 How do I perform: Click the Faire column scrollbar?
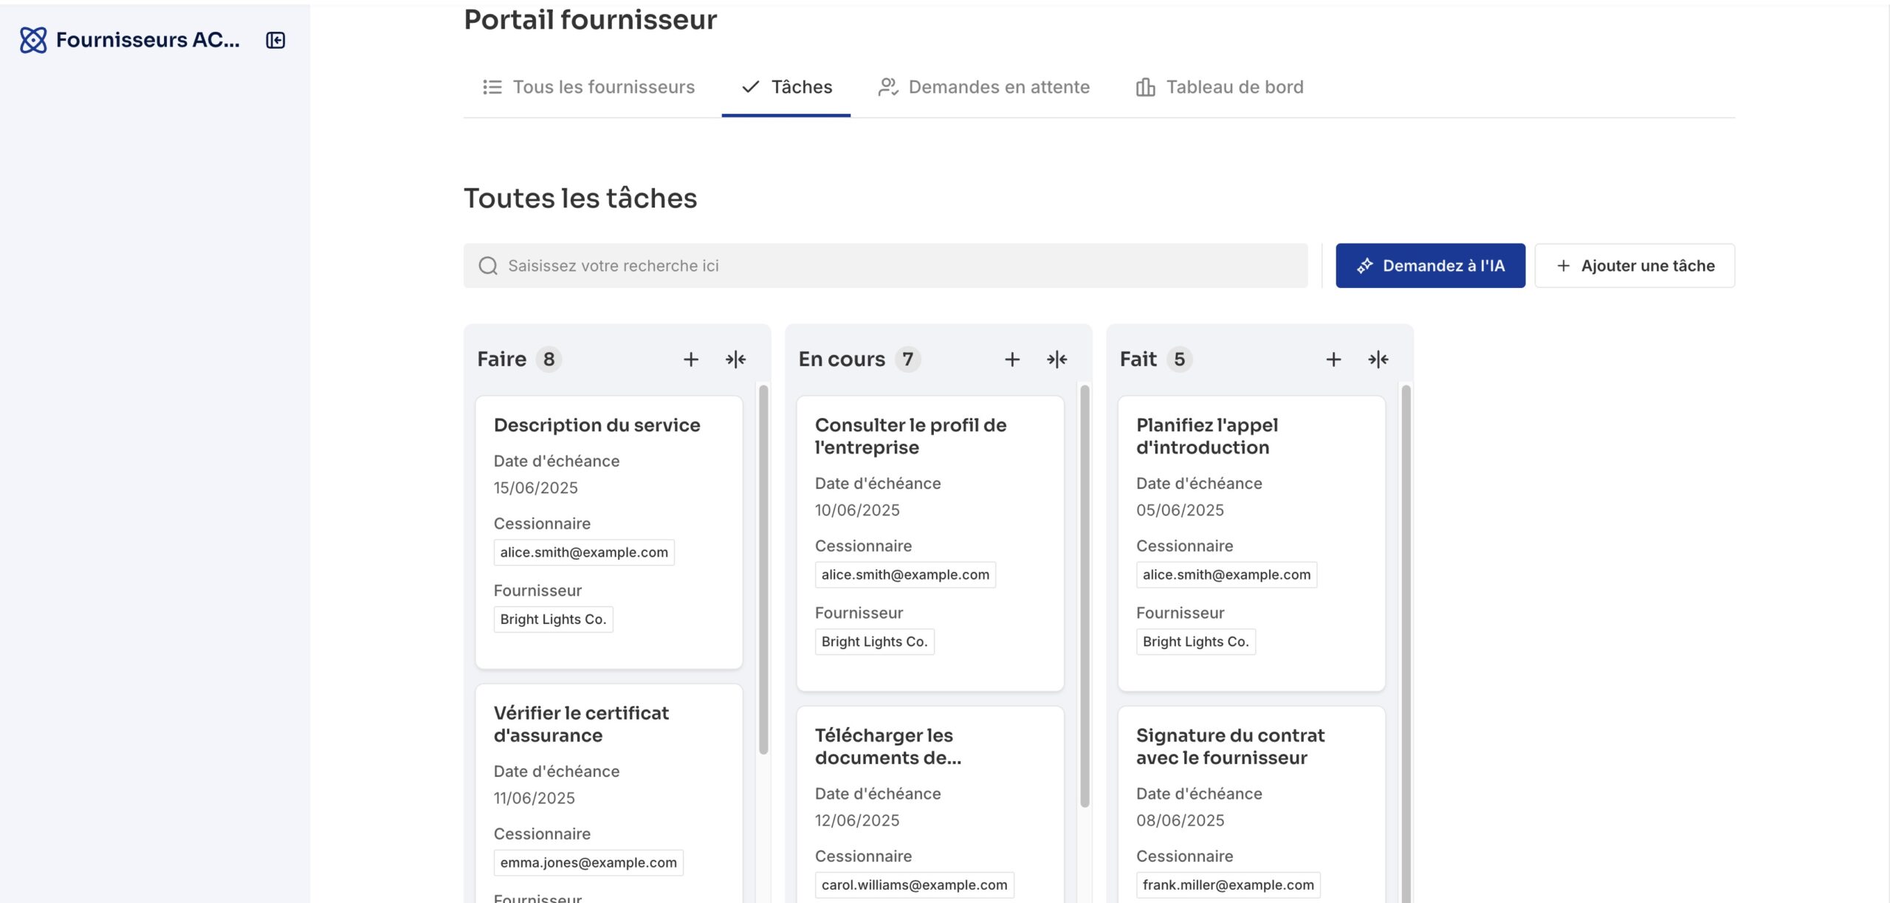click(x=763, y=569)
